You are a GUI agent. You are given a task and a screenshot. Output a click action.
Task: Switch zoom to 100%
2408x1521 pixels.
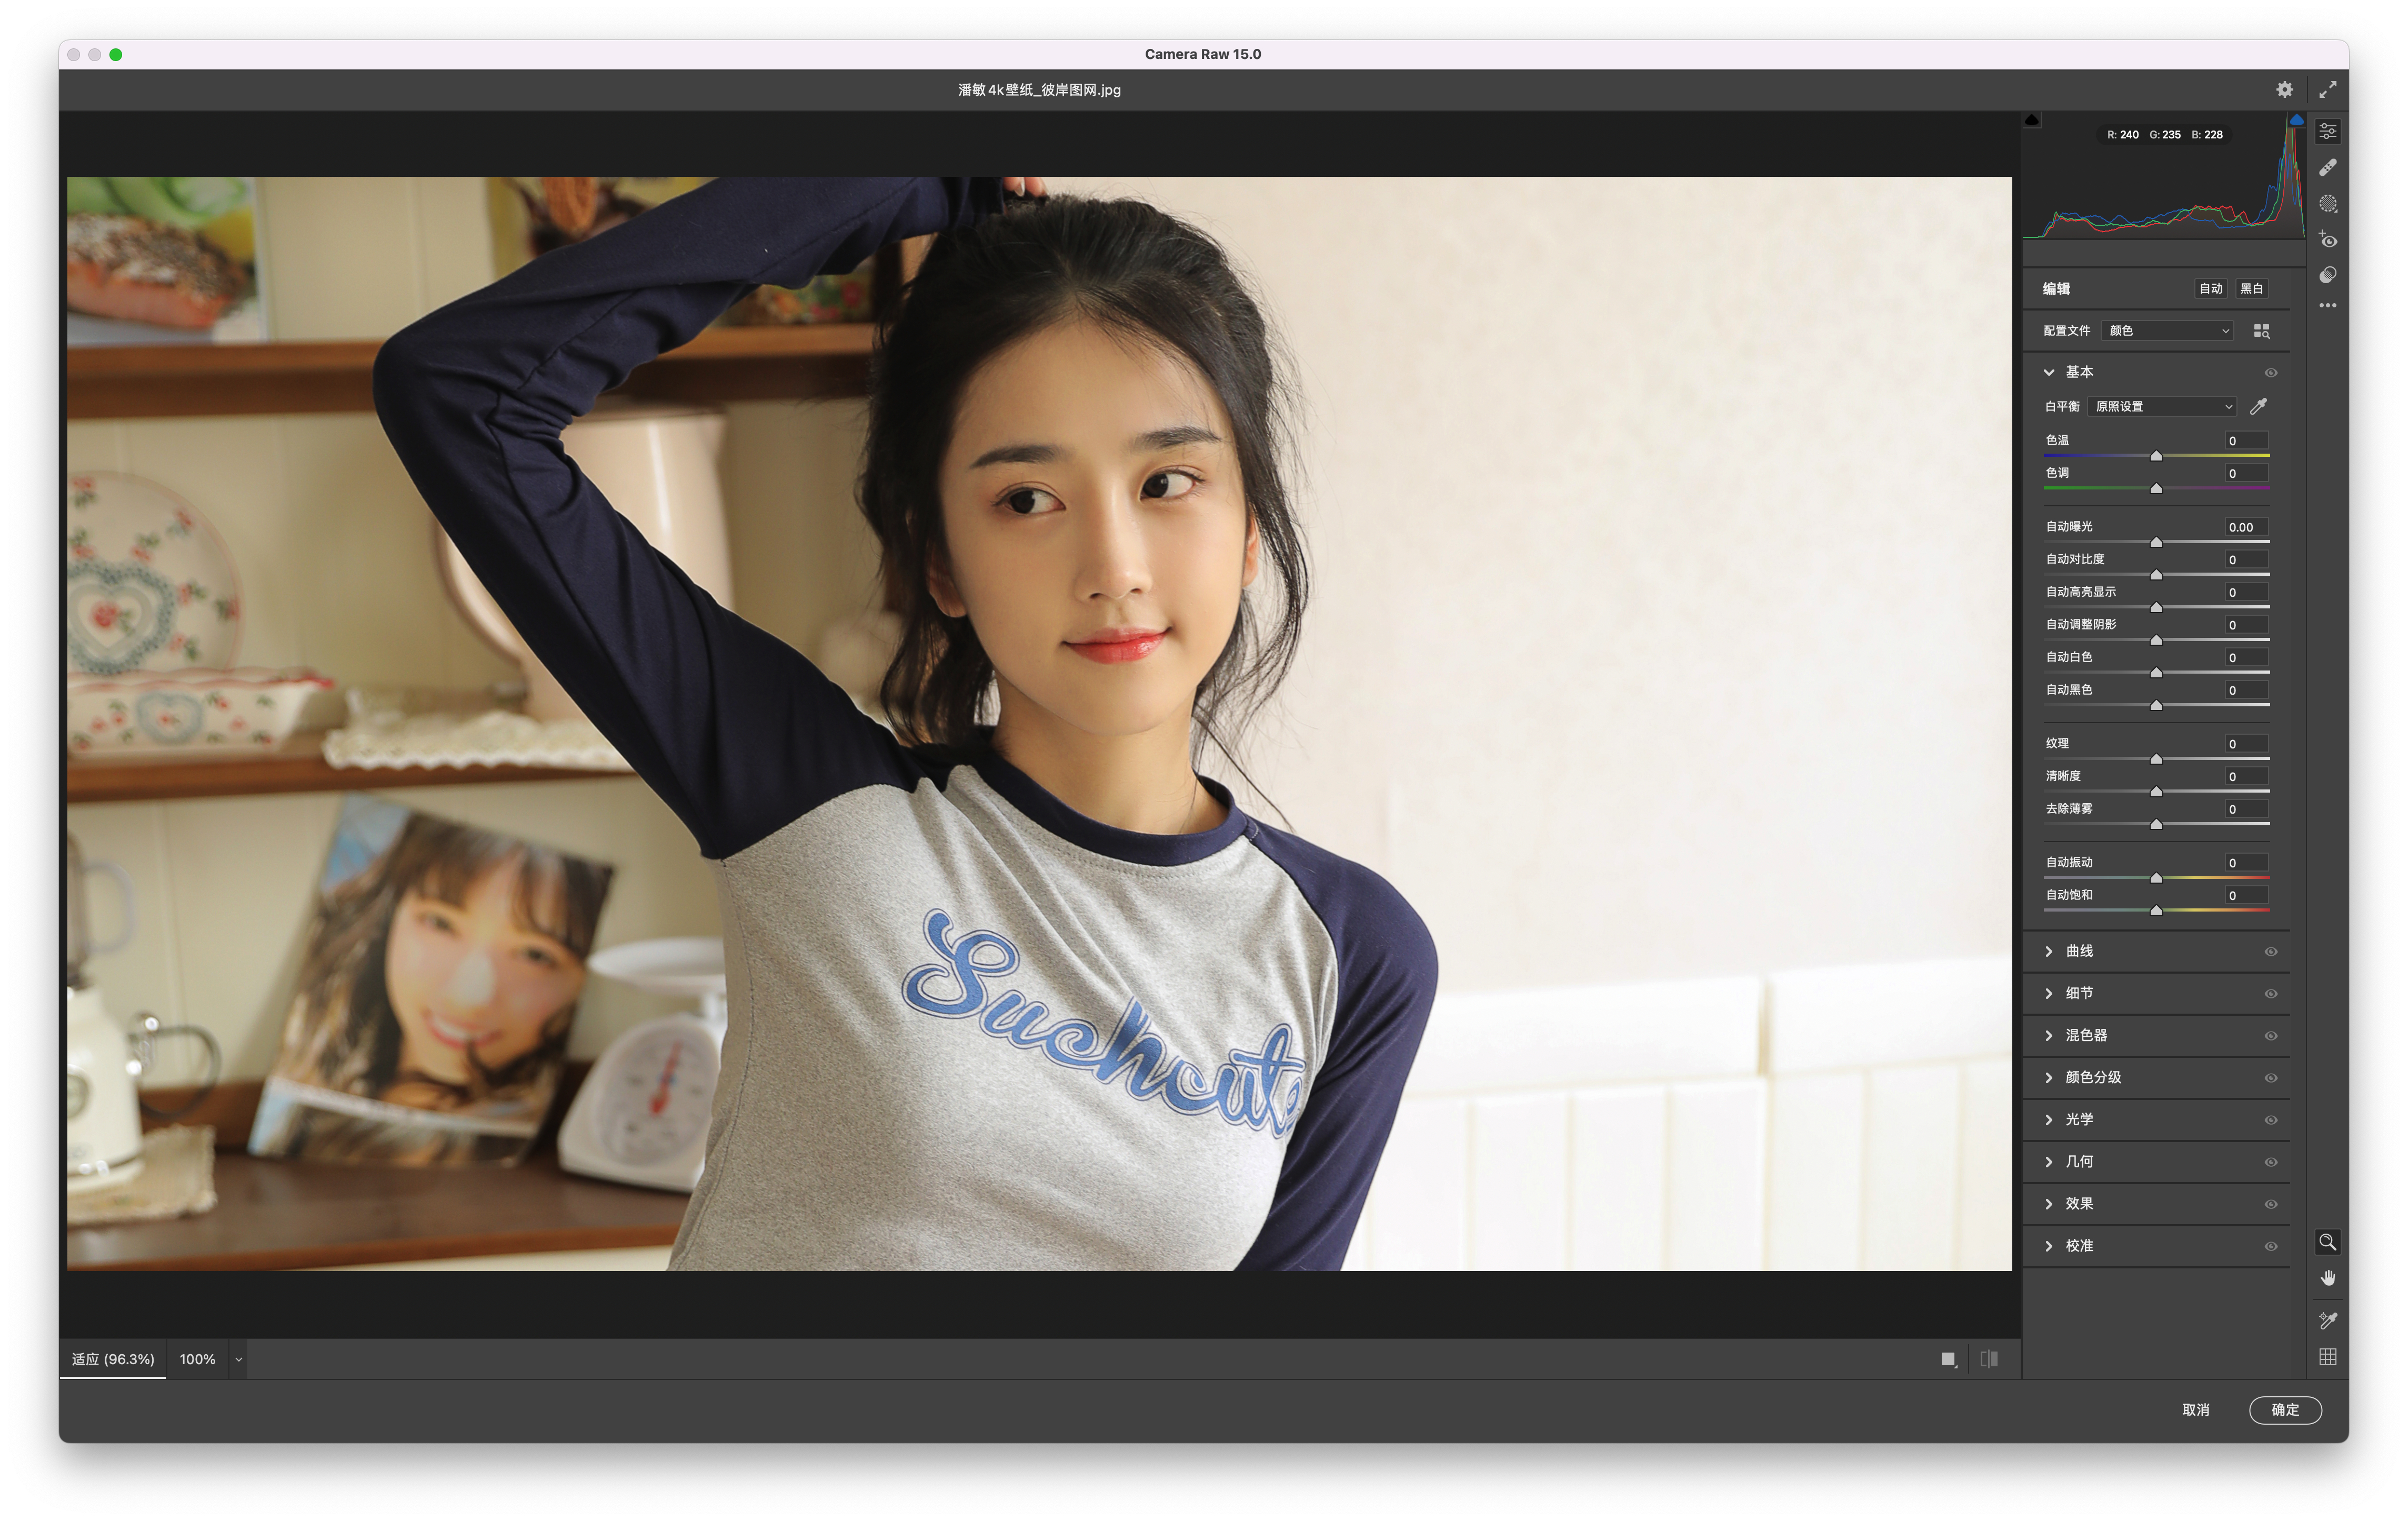tap(197, 1359)
